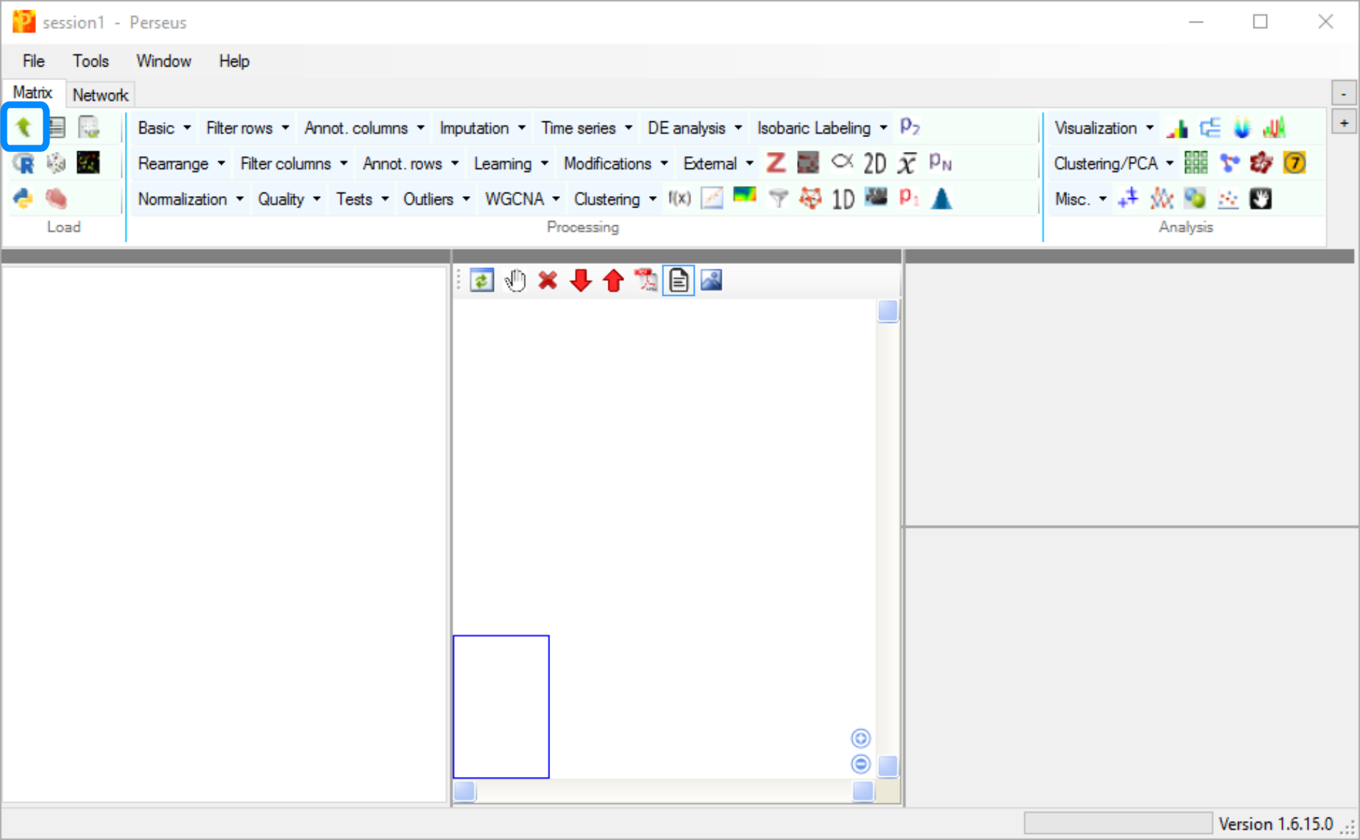
Task: Open the Help menu
Action: coord(234,61)
